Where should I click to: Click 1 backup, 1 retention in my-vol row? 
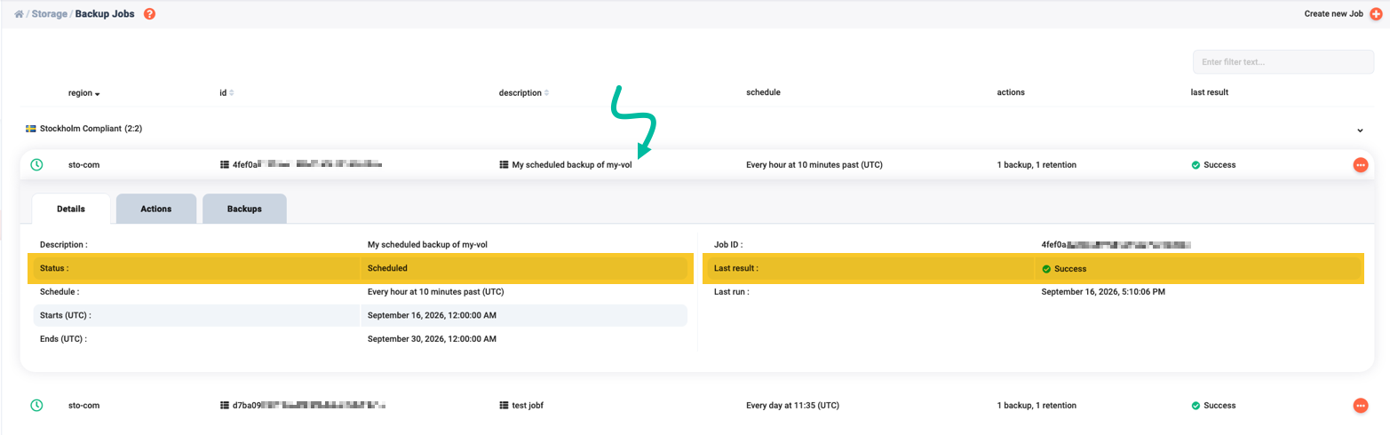pyautogui.click(x=1037, y=165)
